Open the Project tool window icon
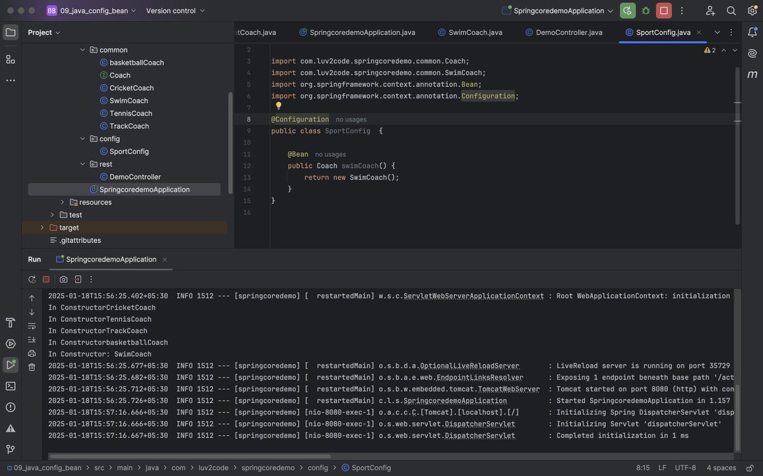The width and height of the screenshot is (763, 476). click(x=10, y=32)
